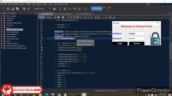Image resolution: width=172 pixels, height=96 pixels.
Task: Click the Comment lines icon in editor toolbar
Action: 110,17
